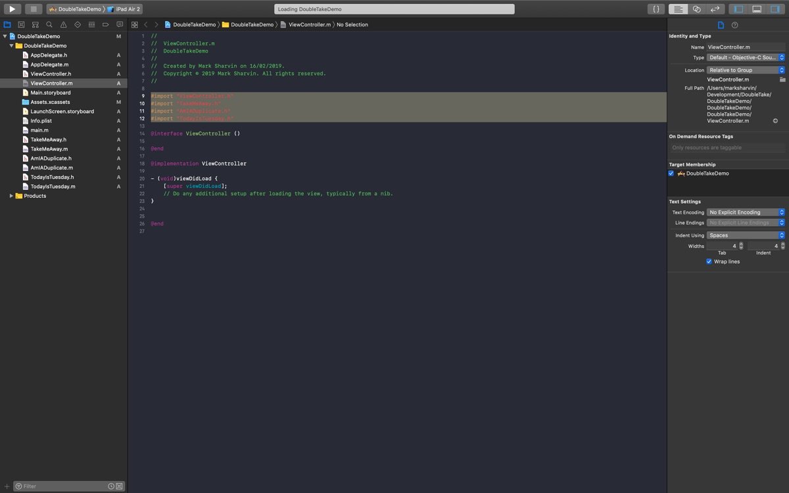
Task: Uncheck DoubleTakeDemo target membership
Action: pyautogui.click(x=671, y=174)
